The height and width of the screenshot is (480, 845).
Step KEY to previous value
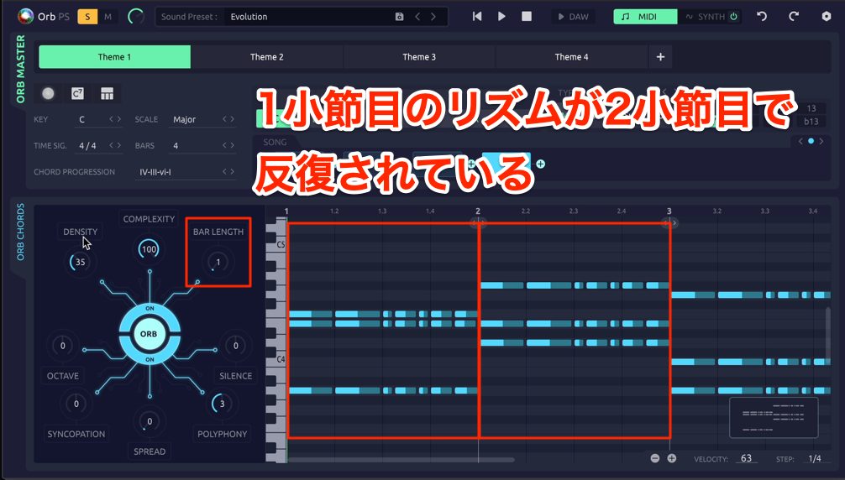point(112,119)
